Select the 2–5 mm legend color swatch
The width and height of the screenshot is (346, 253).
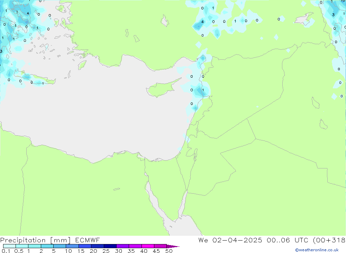click(x=47, y=246)
